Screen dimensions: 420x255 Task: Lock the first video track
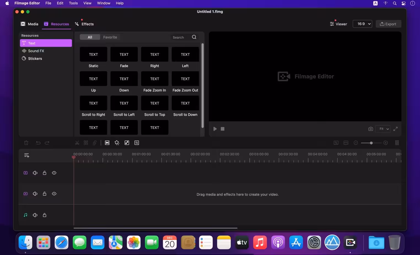point(44,173)
